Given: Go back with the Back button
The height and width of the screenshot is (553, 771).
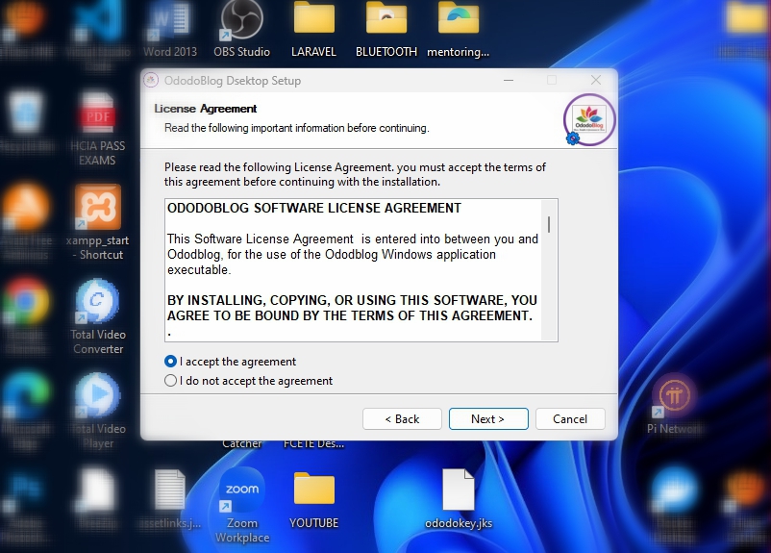Looking at the screenshot, I should [x=402, y=419].
